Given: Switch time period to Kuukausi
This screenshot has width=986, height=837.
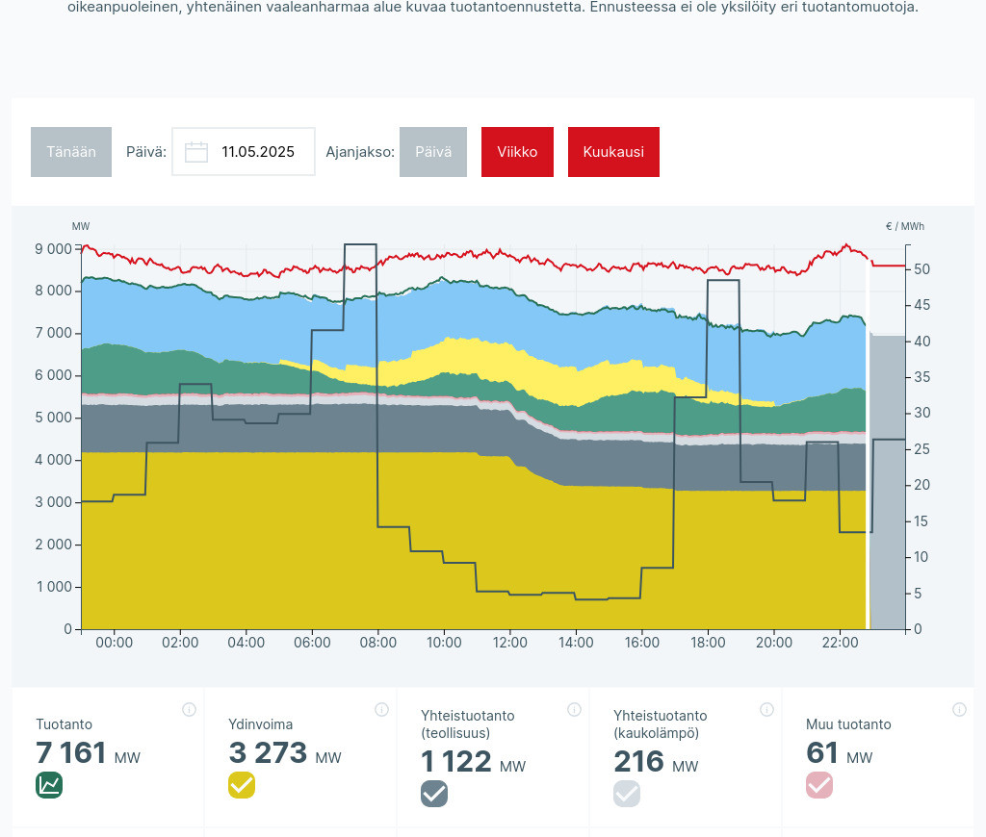Looking at the screenshot, I should tap(613, 152).
